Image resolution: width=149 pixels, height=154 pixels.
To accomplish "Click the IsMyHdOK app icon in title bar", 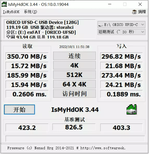I will point(4,4).
